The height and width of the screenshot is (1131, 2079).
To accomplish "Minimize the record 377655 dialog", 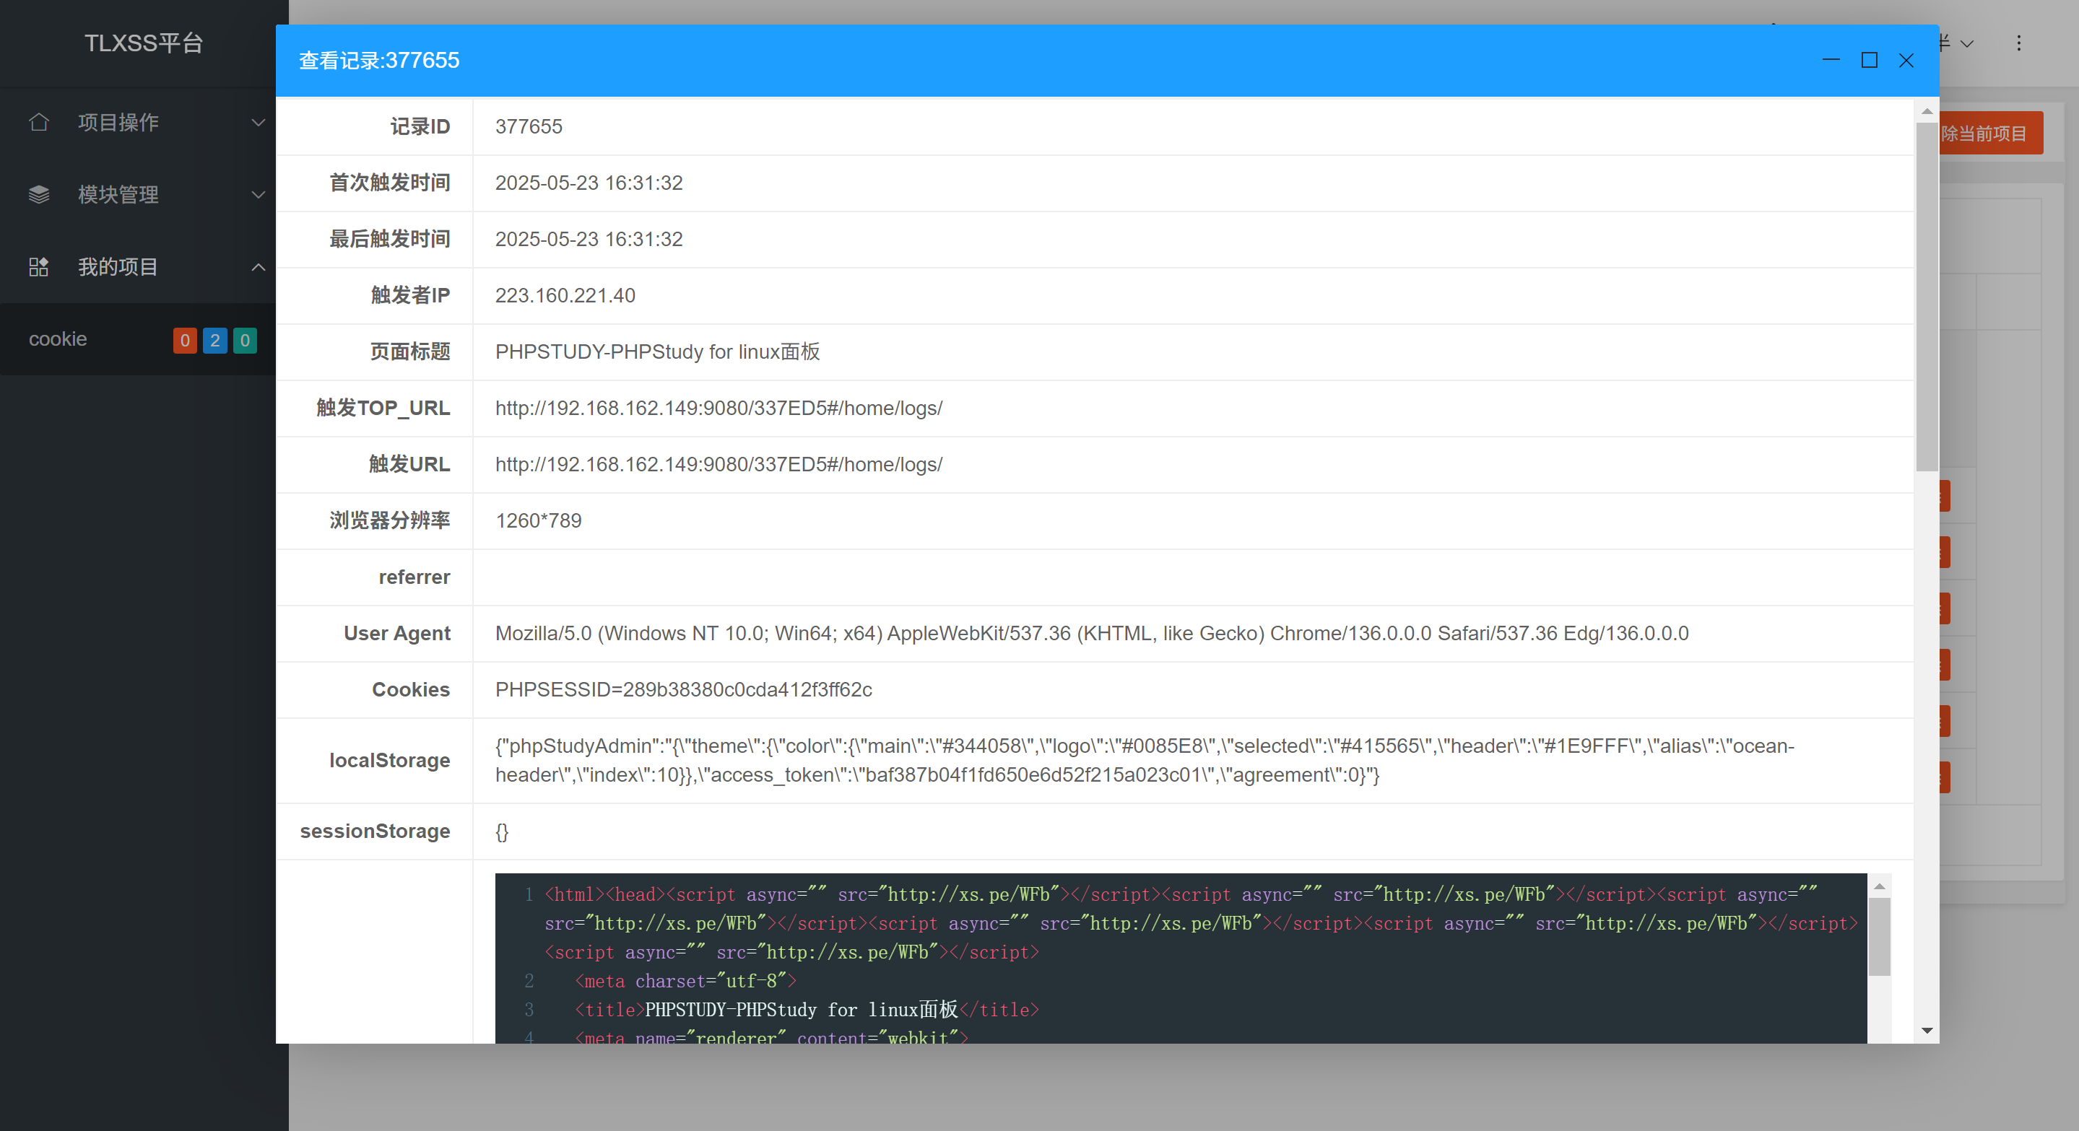I will click(1831, 61).
